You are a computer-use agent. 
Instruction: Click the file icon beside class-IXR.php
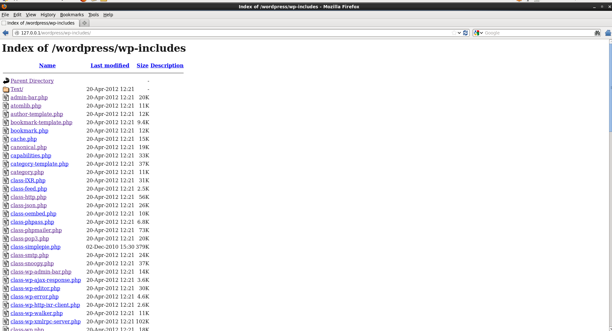6,180
